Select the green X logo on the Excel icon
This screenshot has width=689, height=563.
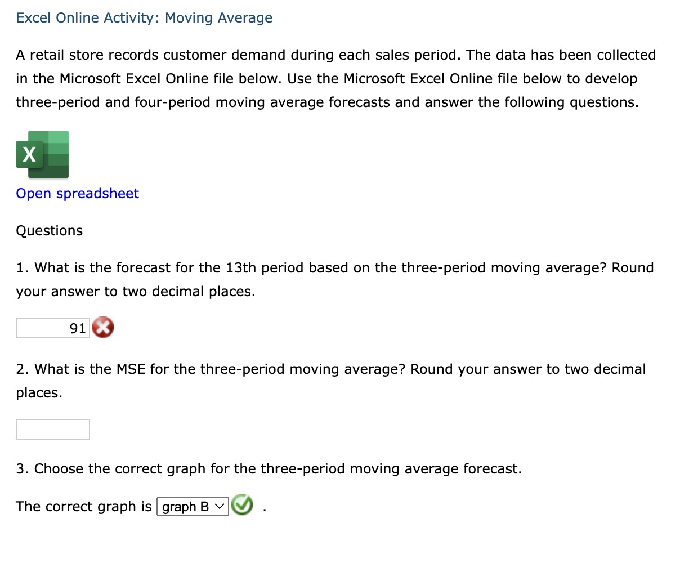(x=29, y=154)
